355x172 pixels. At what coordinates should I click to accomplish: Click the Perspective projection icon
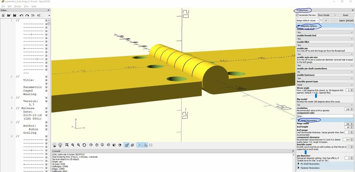[x=127, y=145]
